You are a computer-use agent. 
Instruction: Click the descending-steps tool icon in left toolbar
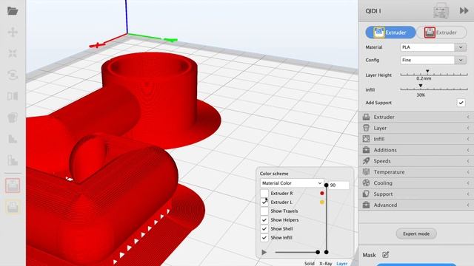pyautogui.click(x=13, y=139)
